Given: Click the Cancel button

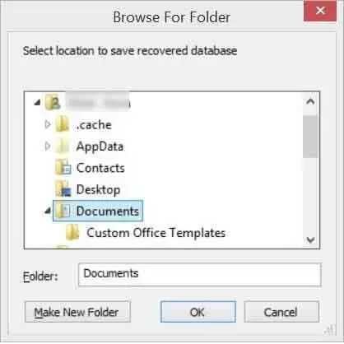Looking at the screenshot, I should [281, 312].
